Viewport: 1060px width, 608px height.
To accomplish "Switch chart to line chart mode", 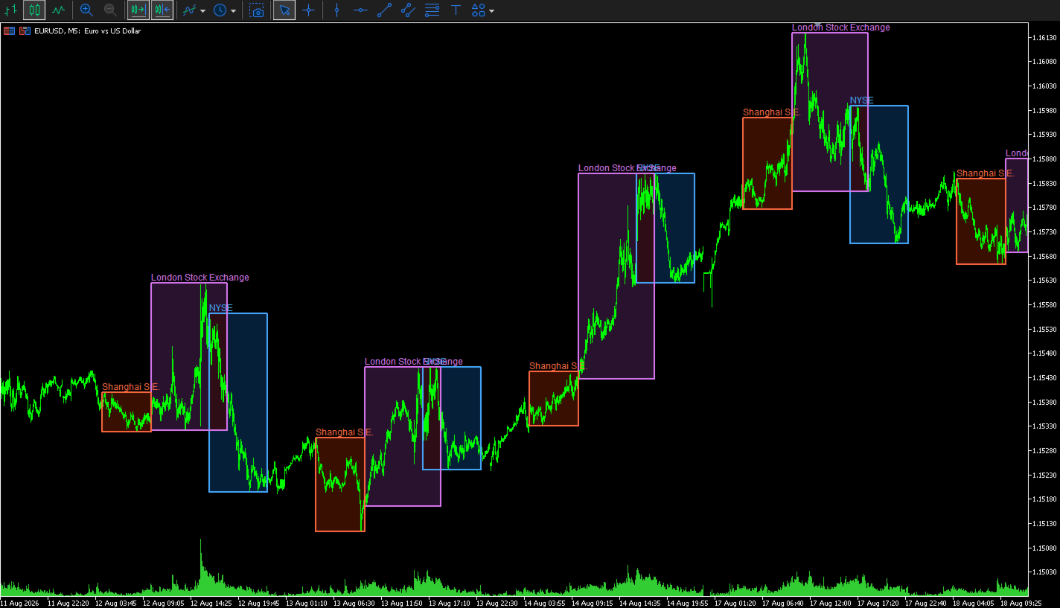I will click(x=58, y=10).
